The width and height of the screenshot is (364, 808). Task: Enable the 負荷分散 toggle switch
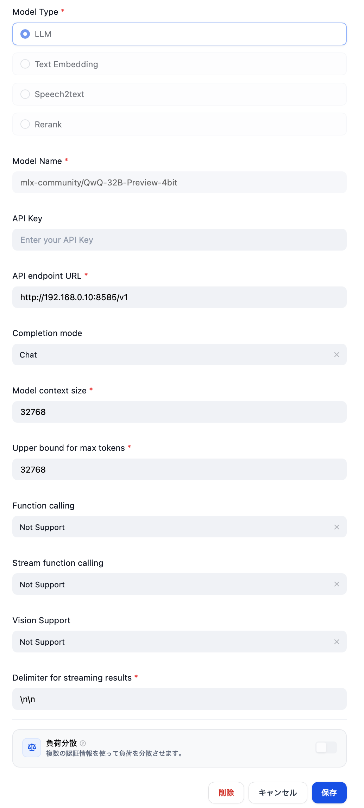pyautogui.click(x=326, y=747)
